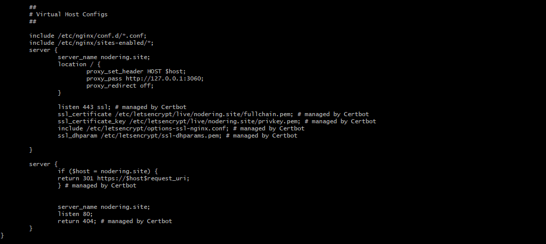Screen dimensions: 546x244
Task: Click the ssl-dhparams.pem path
Action: pos(161,135)
